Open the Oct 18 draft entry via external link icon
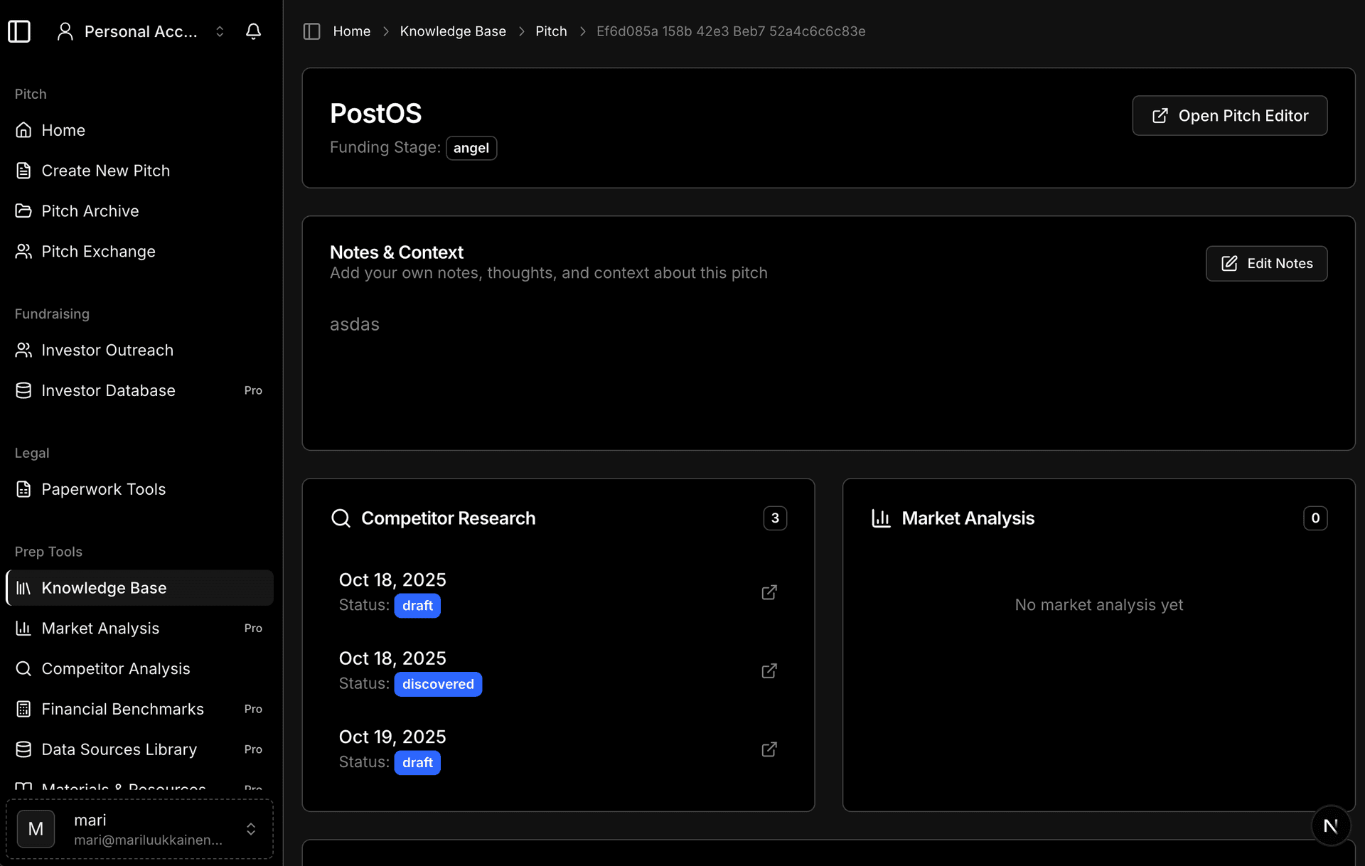 [x=769, y=592]
